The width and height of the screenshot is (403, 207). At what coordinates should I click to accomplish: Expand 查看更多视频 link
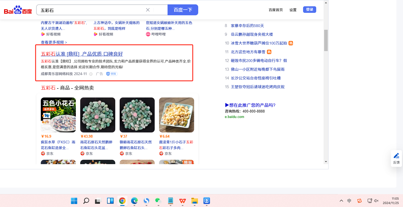[54, 42]
